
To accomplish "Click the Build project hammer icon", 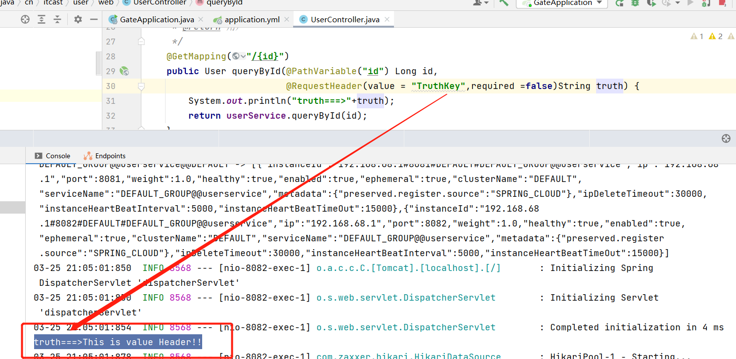I will tap(504, 3).
